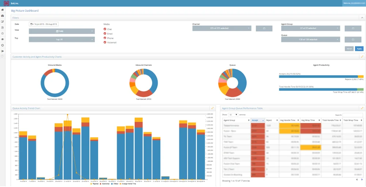This screenshot has height=187, width=366.
Task: Expand the Agent Group Queue Performance Table fullscreen
Action: pos(362,108)
